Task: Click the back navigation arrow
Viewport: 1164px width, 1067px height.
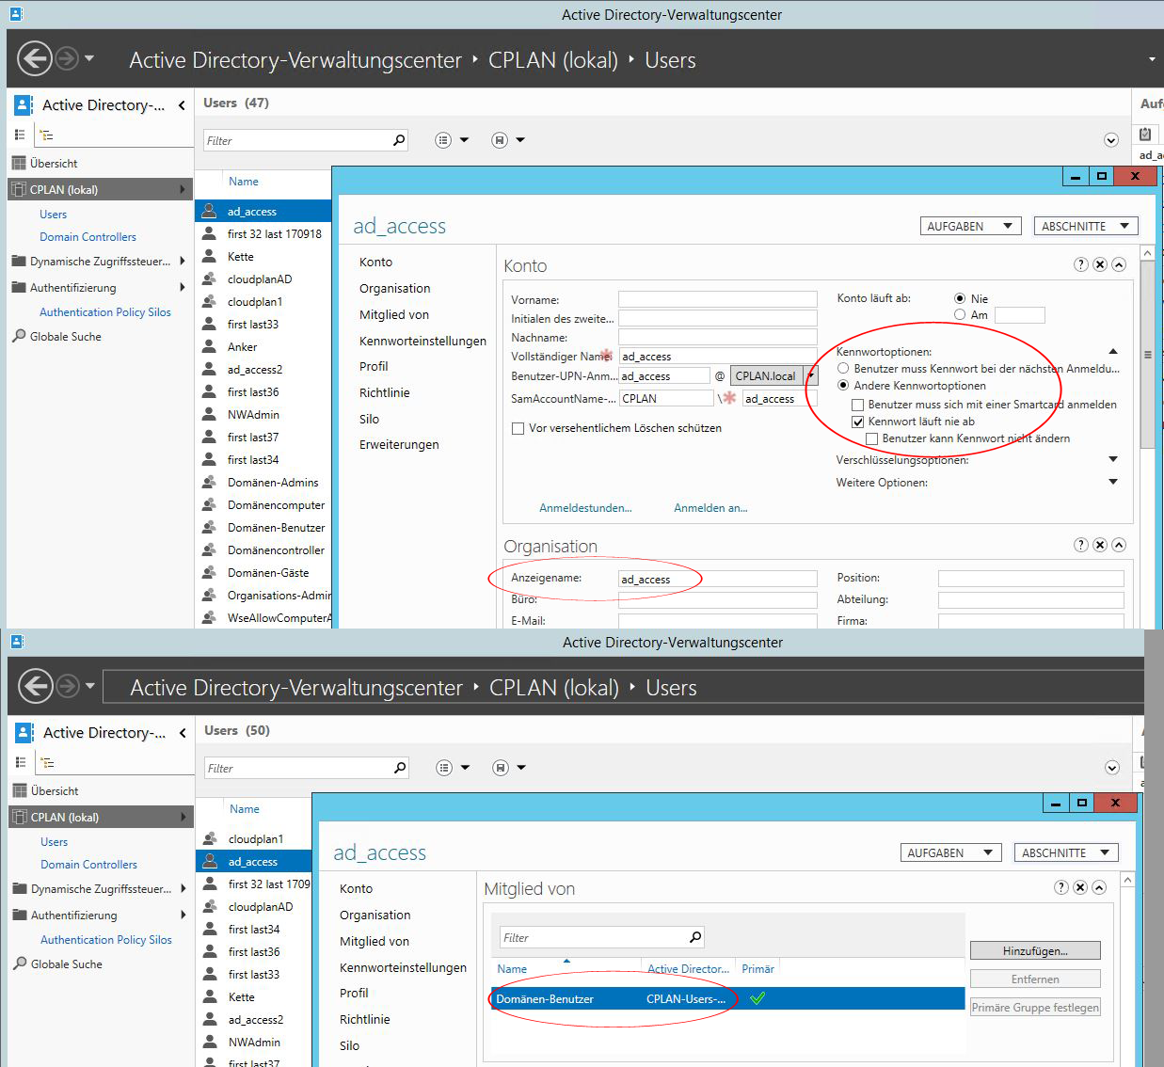Action: 35,58
